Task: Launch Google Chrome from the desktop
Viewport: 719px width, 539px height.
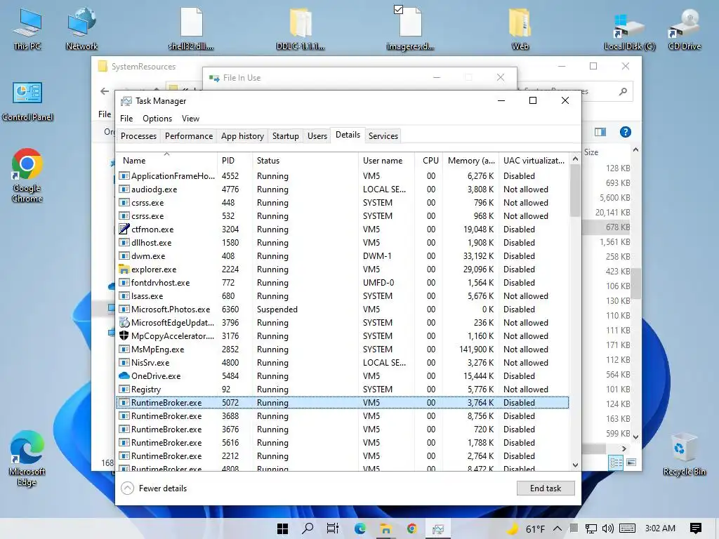Action: coord(27,175)
